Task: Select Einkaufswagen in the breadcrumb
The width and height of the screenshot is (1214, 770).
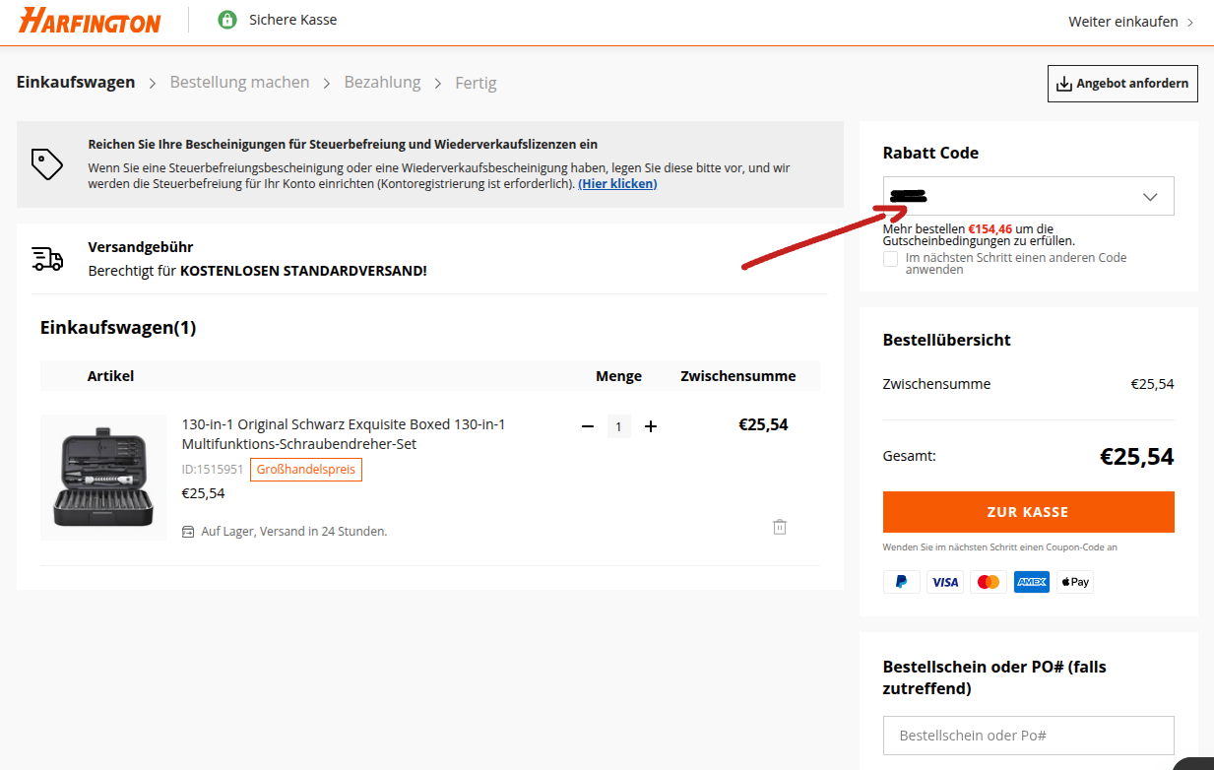Action: pyautogui.click(x=75, y=82)
